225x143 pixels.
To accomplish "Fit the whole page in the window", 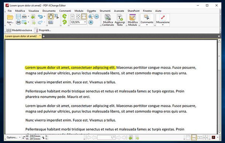I will [x=78, y=17].
